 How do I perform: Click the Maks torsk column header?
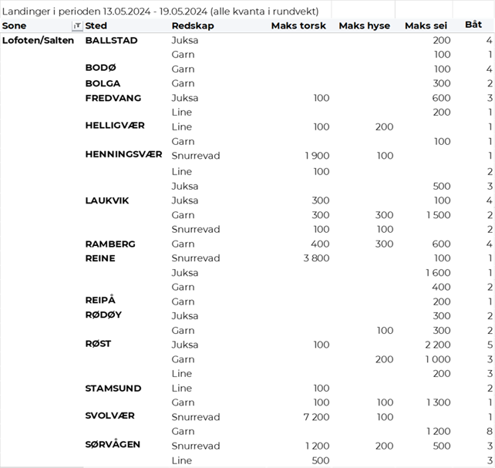point(298,26)
